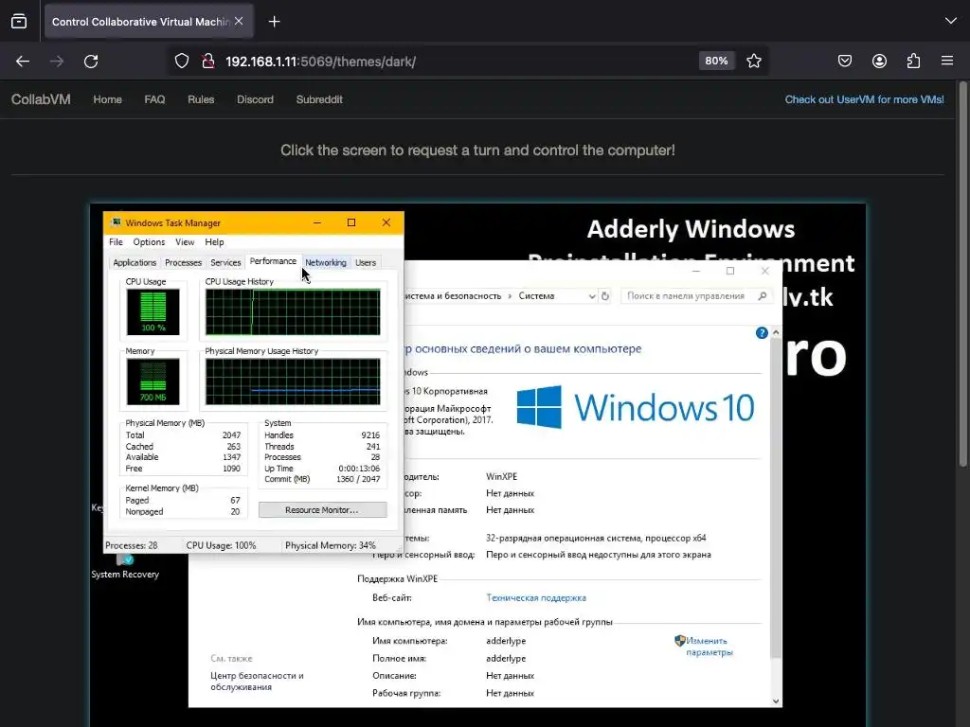Image resolution: width=970 pixels, height=727 pixels.
Task: Open Центр безопасности и обслуживания link
Action: coord(257,682)
